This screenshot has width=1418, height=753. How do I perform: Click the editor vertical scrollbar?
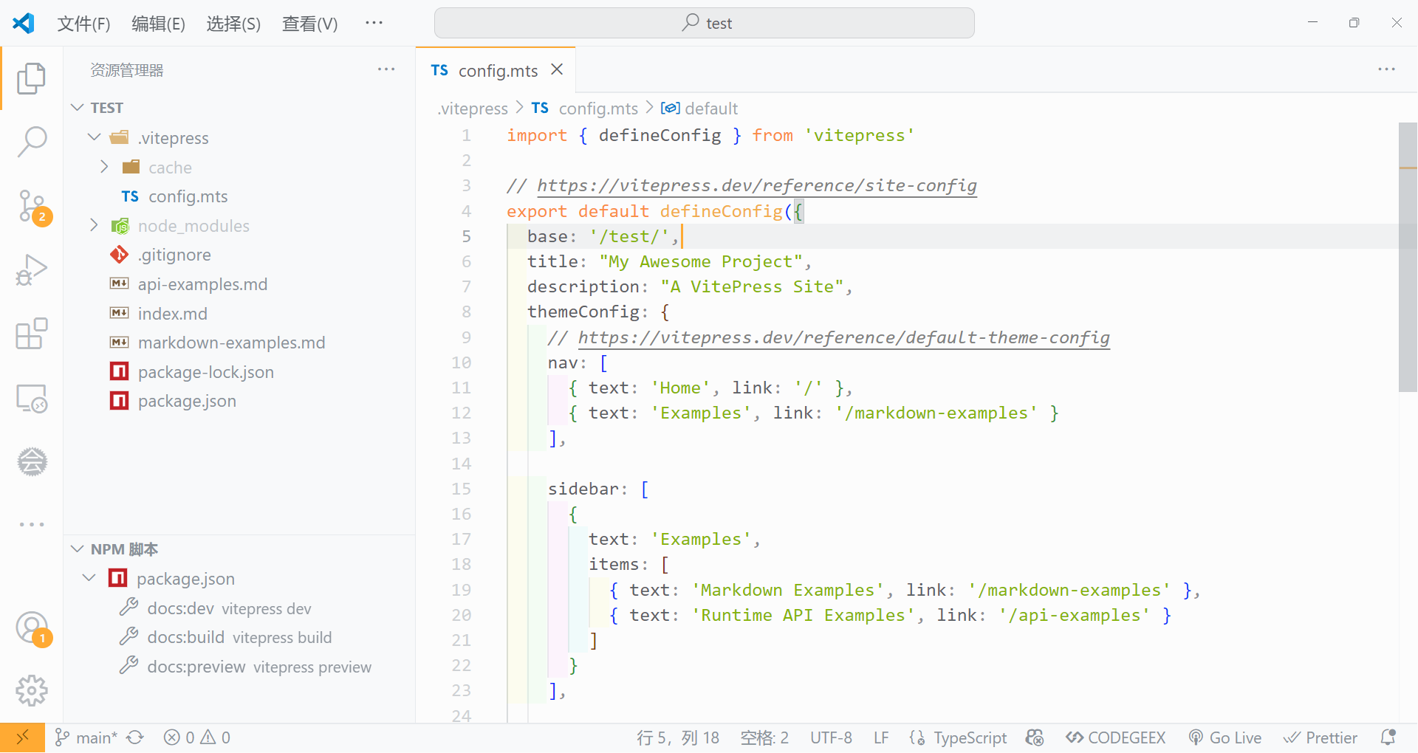[x=1408, y=258]
